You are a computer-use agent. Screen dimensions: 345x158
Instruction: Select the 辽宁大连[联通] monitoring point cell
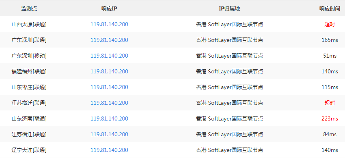coord(29,150)
